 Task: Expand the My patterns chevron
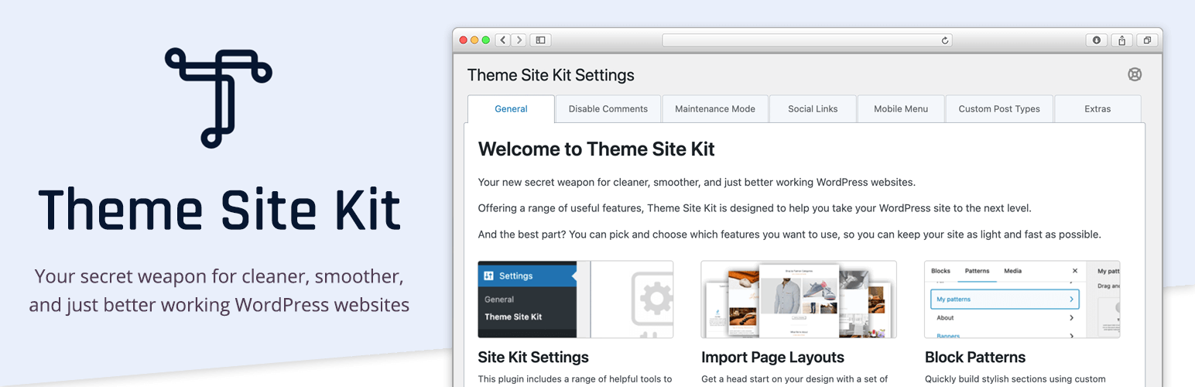[1072, 299]
